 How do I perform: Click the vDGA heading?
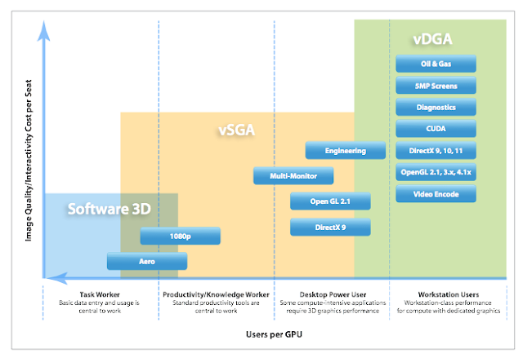[432, 39]
